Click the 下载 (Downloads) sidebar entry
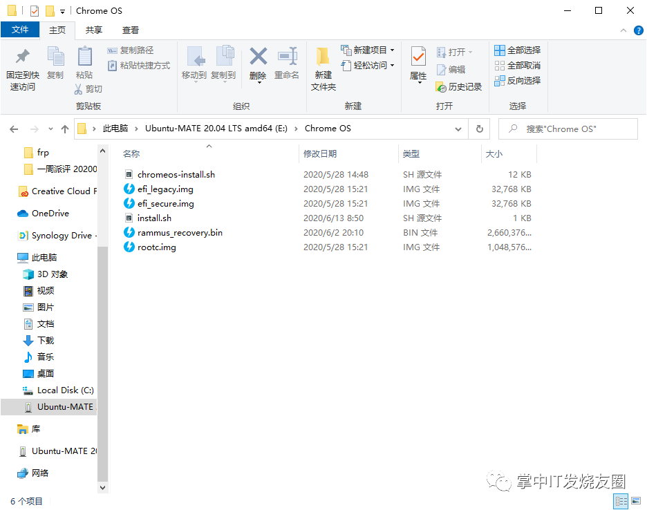647x510 pixels. (45, 340)
